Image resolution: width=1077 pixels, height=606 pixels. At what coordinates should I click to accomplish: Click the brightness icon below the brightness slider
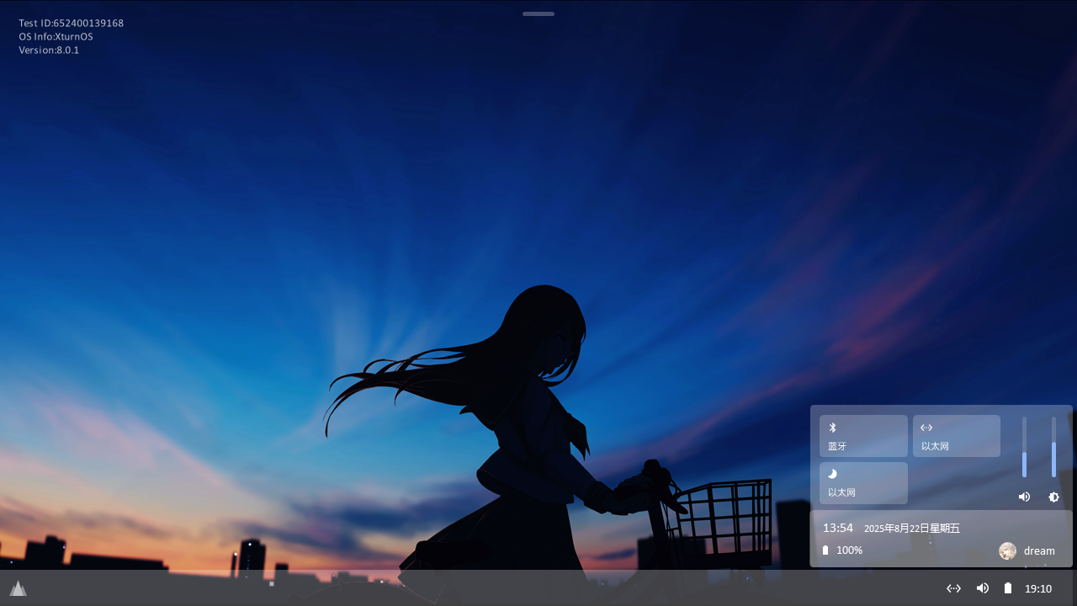coord(1053,497)
